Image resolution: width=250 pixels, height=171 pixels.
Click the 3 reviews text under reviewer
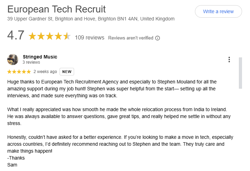tap(31, 62)
